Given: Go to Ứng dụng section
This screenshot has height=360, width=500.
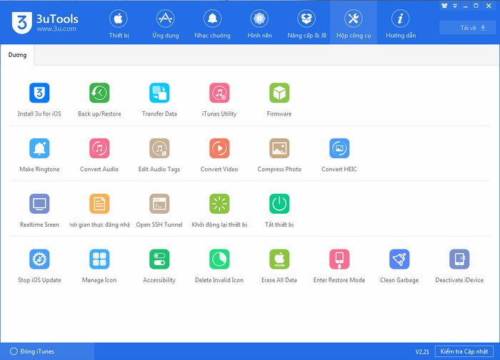Looking at the screenshot, I should [x=166, y=24].
